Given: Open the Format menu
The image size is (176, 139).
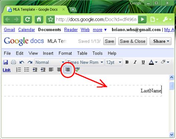Looking at the screenshot, I should tap(65, 53).
